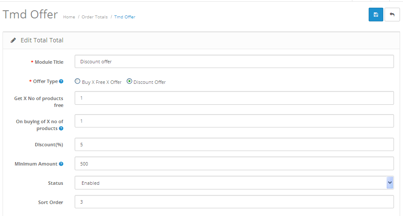Click the On buying X products field

click(234, 121)
